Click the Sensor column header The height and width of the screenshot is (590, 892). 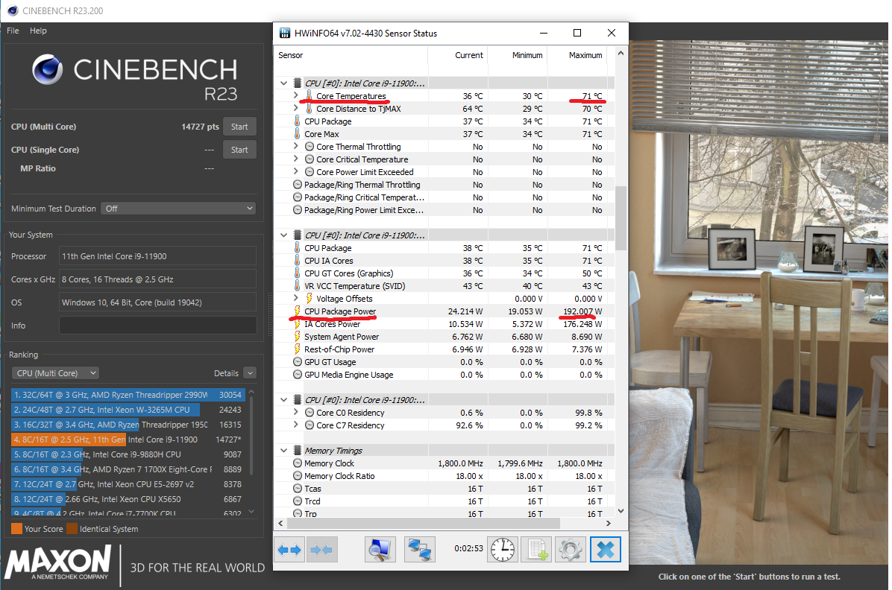point(291,55)
